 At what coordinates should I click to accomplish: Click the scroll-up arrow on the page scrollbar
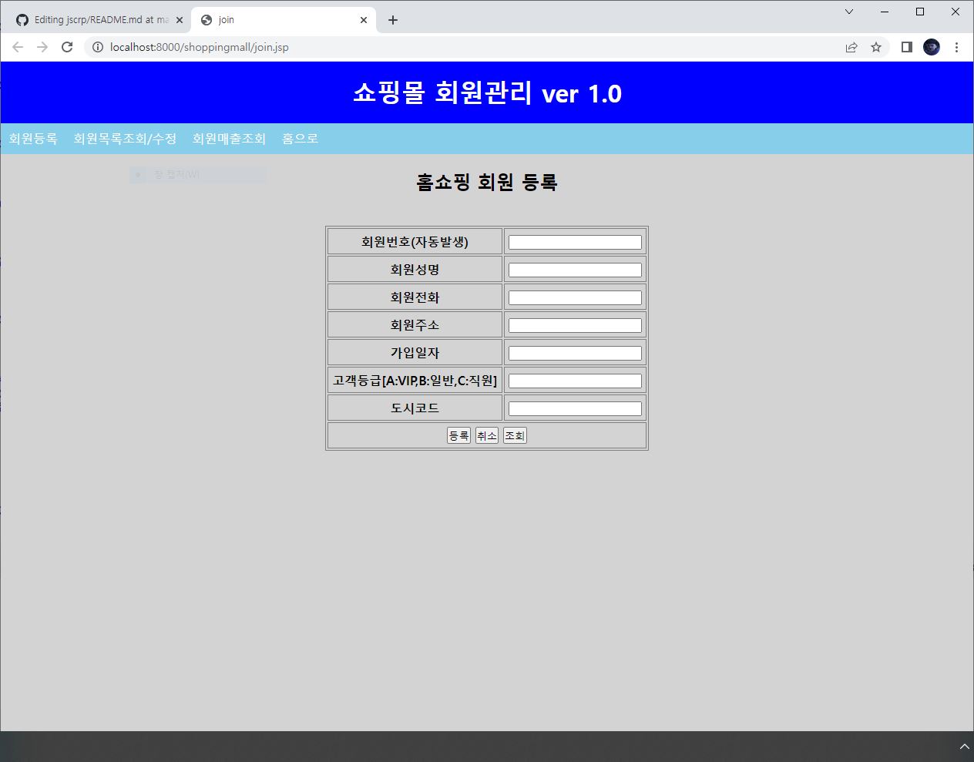[965, 746]
